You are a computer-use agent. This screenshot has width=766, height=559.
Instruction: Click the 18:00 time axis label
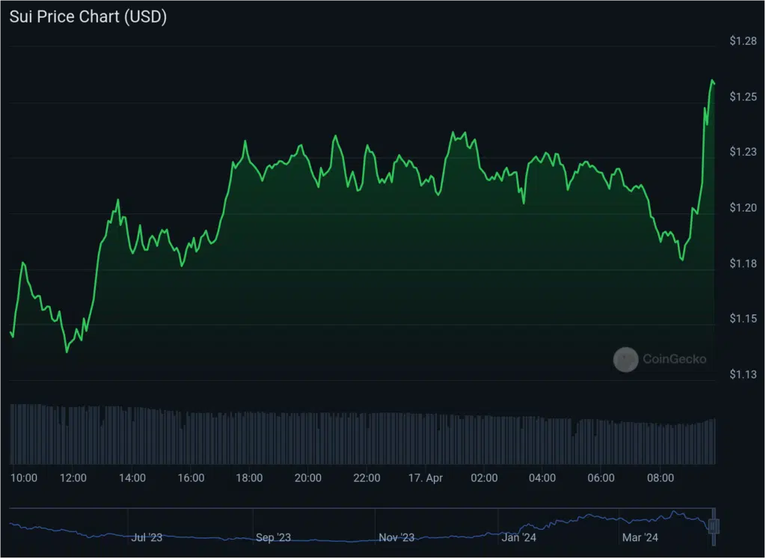[x=249, y=478]
